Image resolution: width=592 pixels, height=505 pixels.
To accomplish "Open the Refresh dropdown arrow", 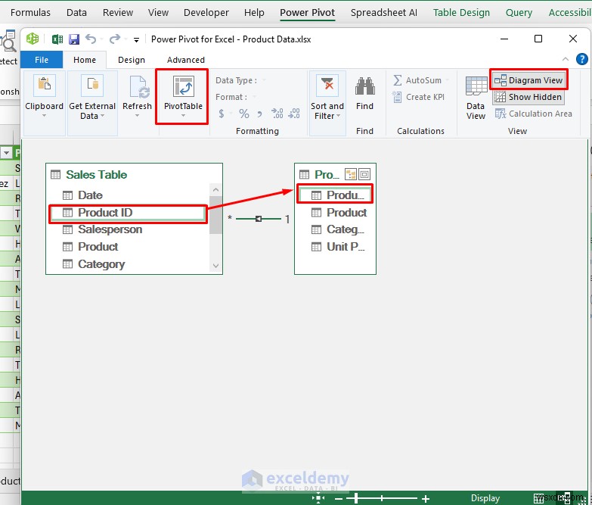I will coord(138,115).
